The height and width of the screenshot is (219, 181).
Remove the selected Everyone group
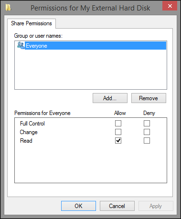[149, 98]
